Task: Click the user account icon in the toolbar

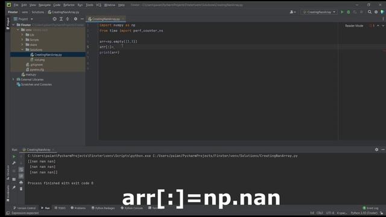Action: coord(293,12)
